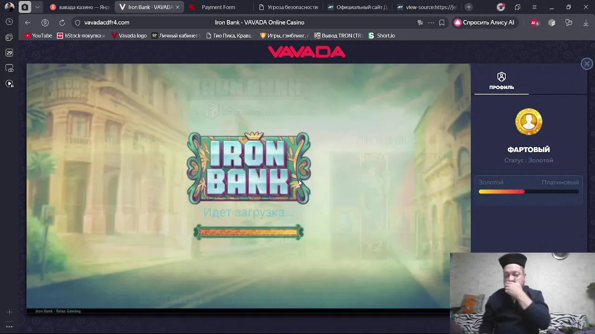
Task: Bookmark this page
Action: (442, 22)
